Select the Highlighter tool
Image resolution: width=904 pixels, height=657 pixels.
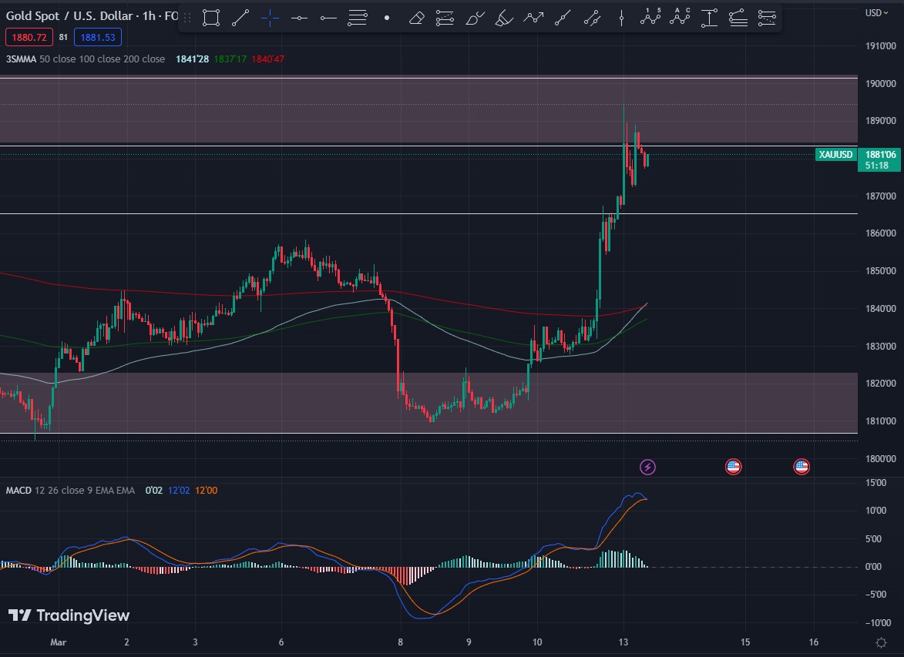click(x=504, y=17)
